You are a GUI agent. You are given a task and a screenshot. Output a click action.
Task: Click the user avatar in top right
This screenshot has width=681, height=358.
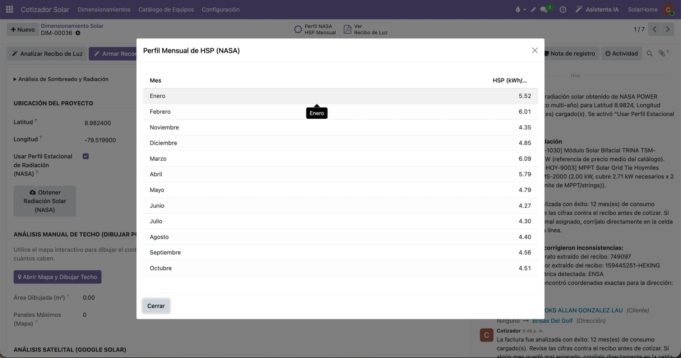668,10
